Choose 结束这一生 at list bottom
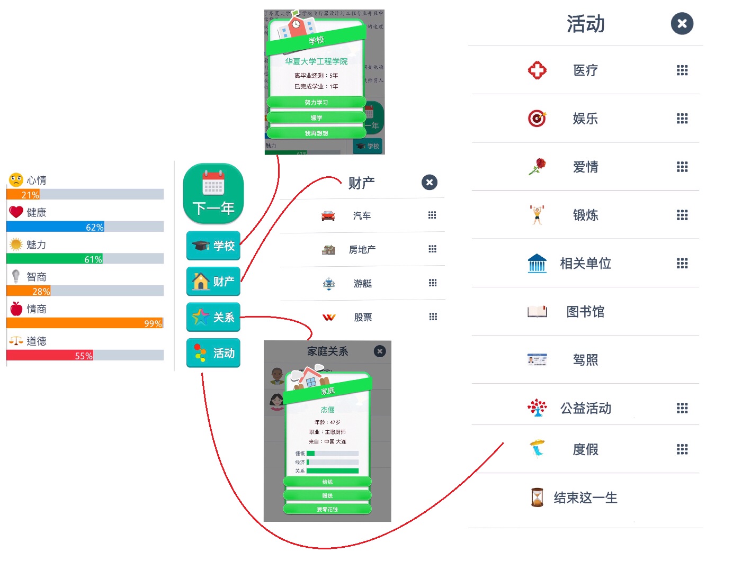This screenshot has height=561, width=751. [585, 498]
